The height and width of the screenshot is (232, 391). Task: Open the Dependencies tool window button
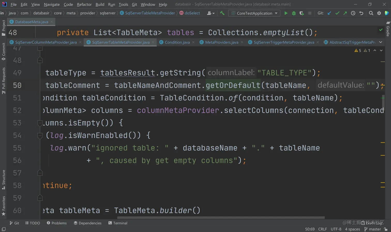pos(88,223)
